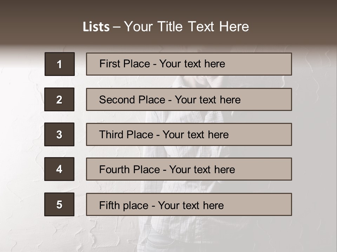Click the word Third in list
The height and width of the screenshot is (252, 337).
(111, 135)
